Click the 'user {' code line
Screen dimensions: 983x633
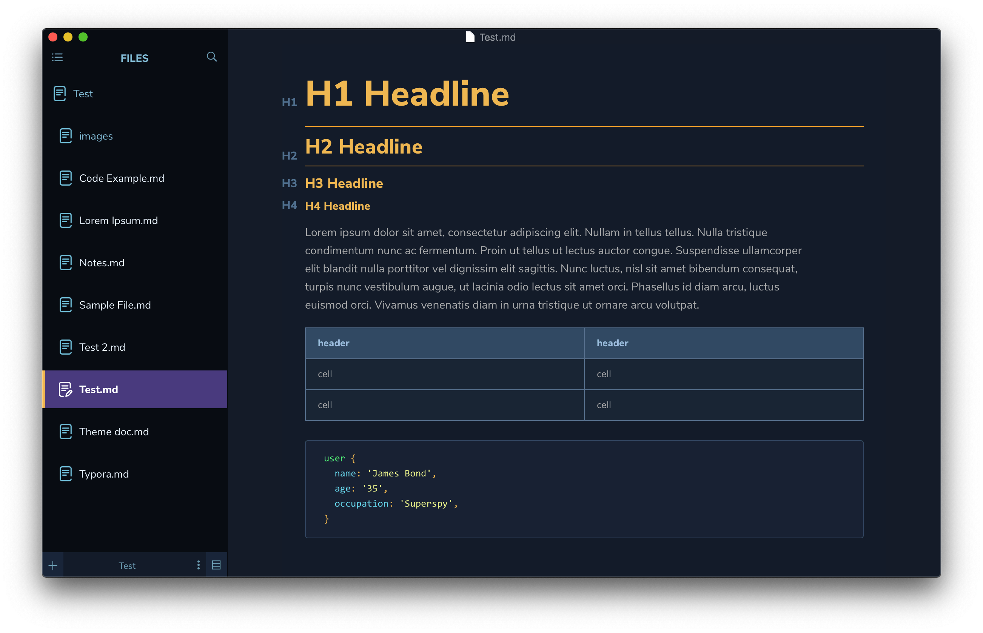(340, 458)
